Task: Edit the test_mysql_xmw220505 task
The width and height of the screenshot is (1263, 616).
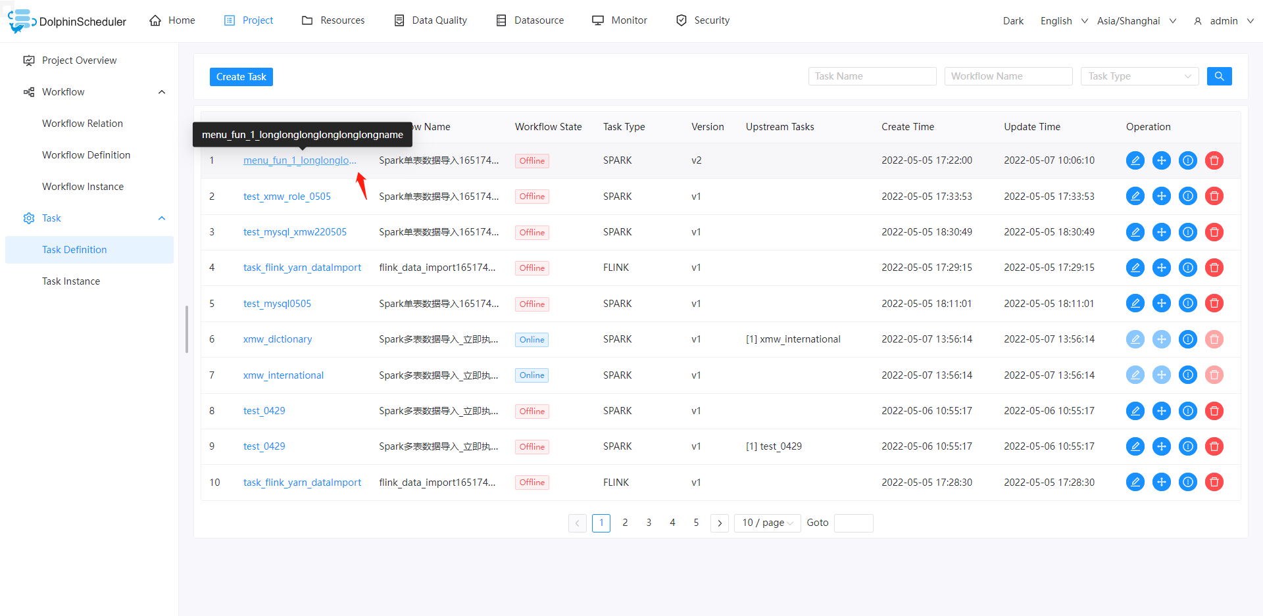Action: (1135, 232)
